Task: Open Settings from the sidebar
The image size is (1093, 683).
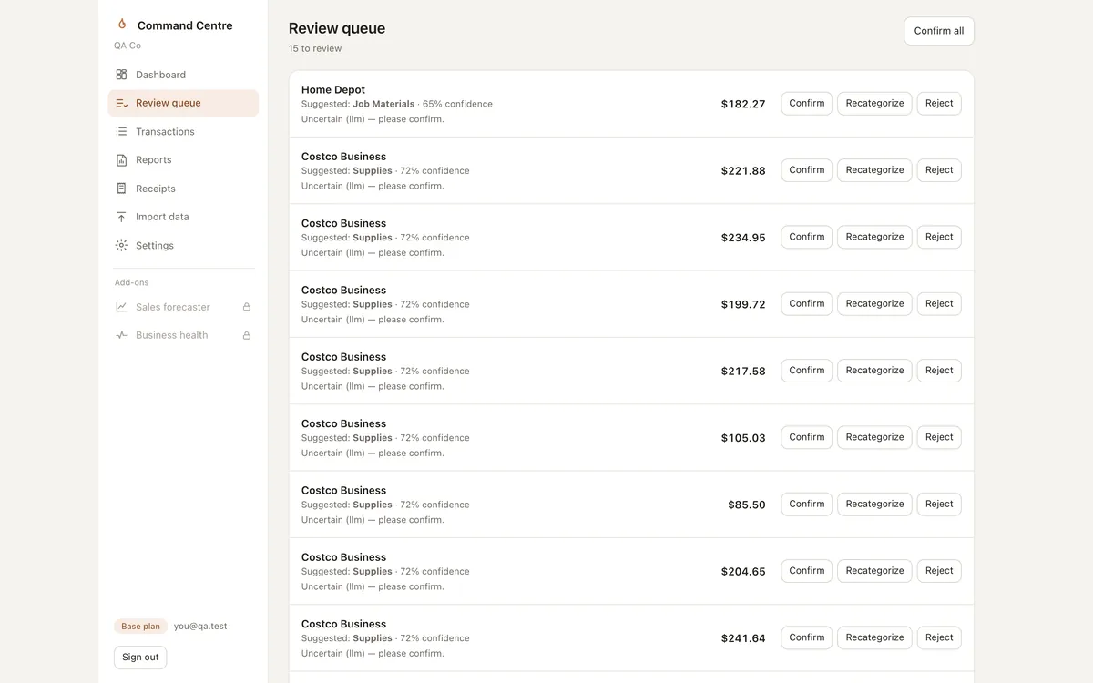Action: pos(183,246)
